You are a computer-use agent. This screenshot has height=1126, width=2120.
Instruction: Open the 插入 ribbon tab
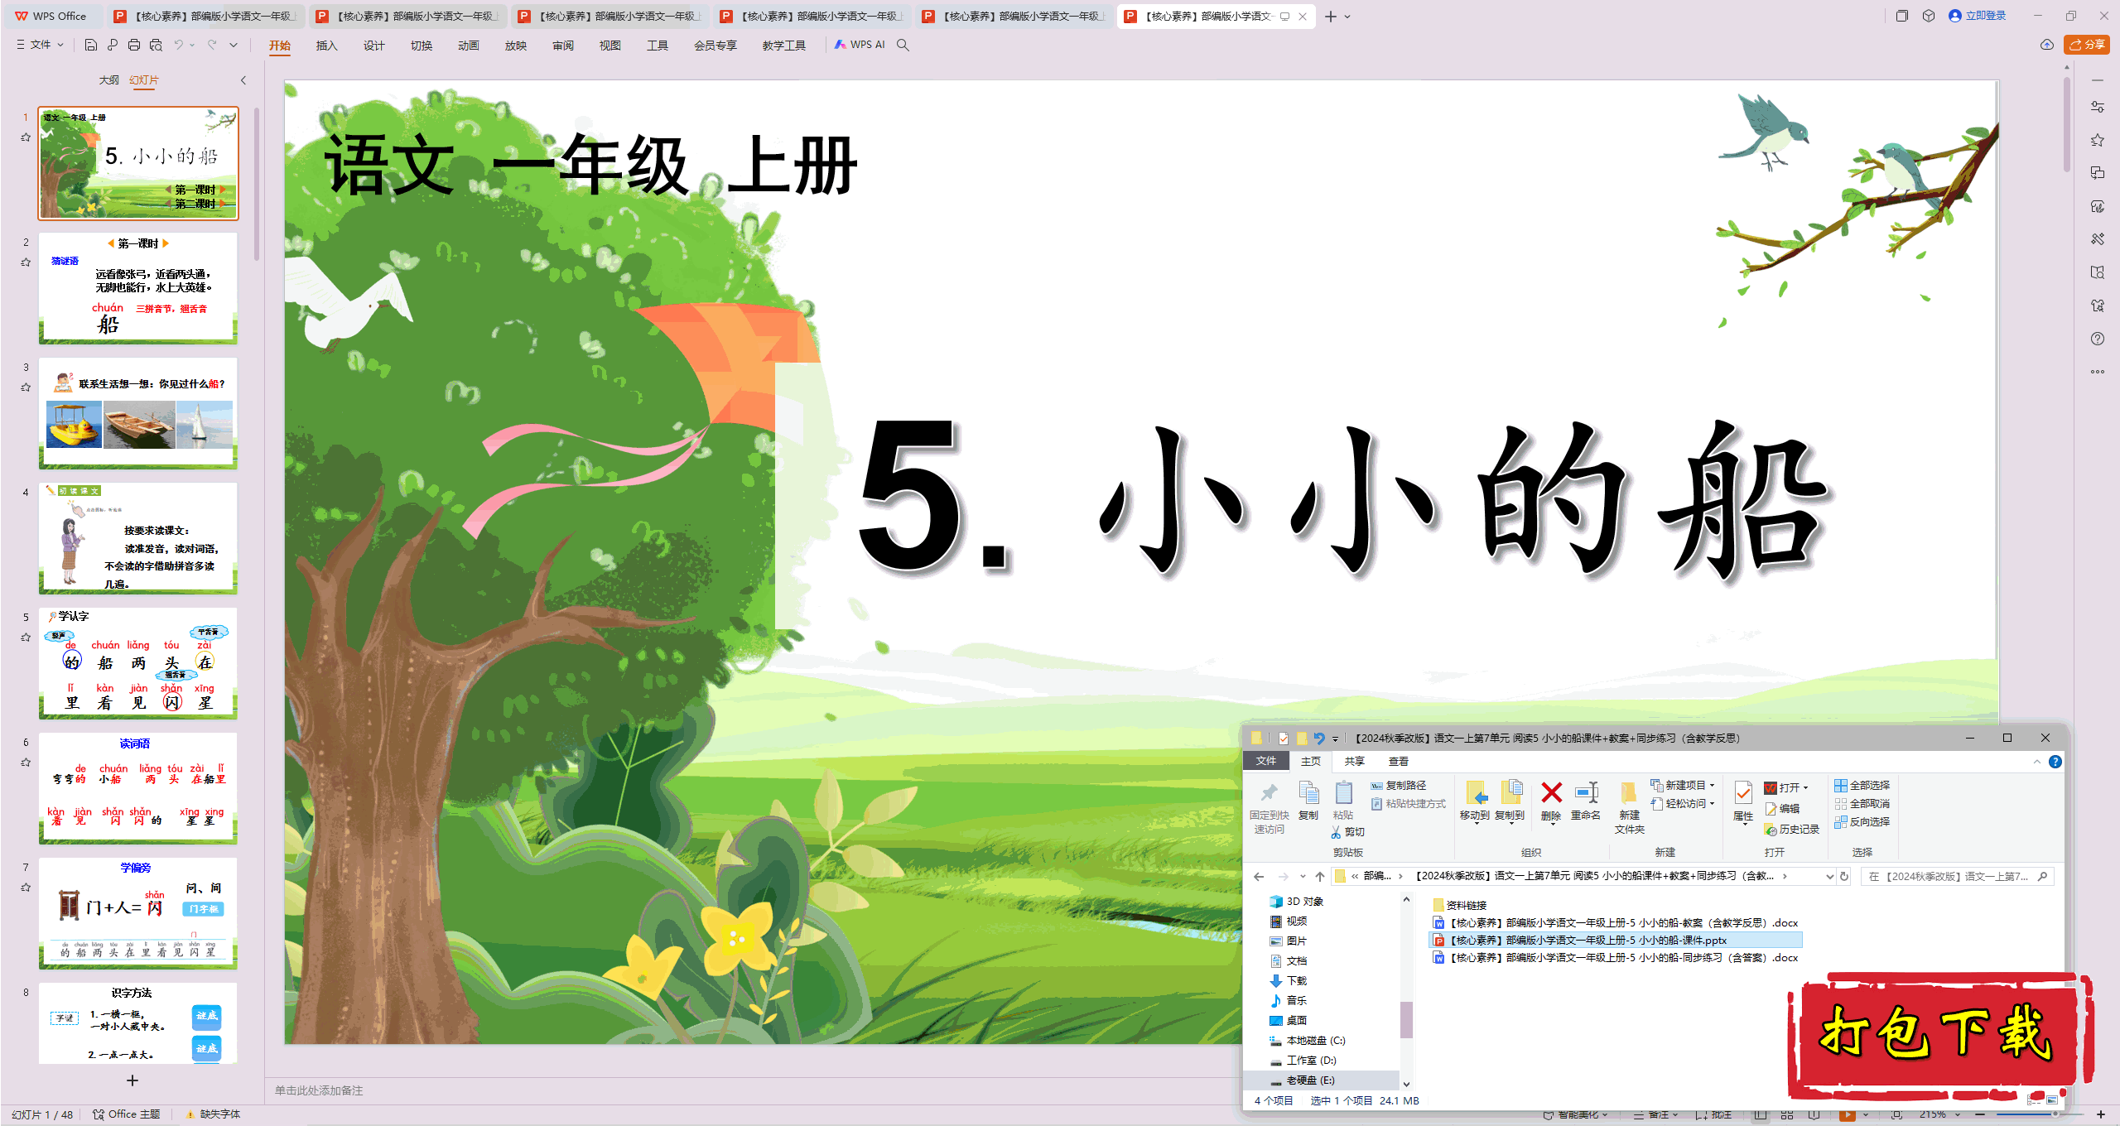click(x=326, y=46)
